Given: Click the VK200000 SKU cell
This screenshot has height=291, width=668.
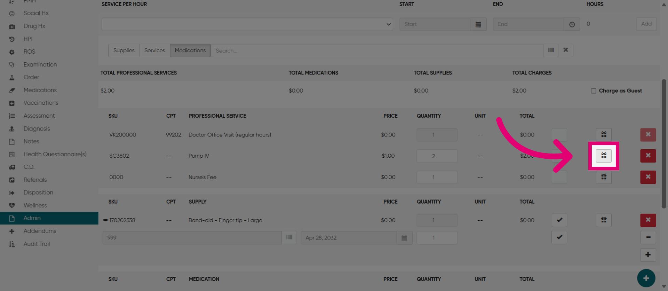Looking at the screenshot, I should (x=122, y=135).
